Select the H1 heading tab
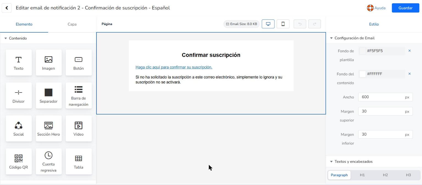422x185 pixels. [x=362, y=175]
